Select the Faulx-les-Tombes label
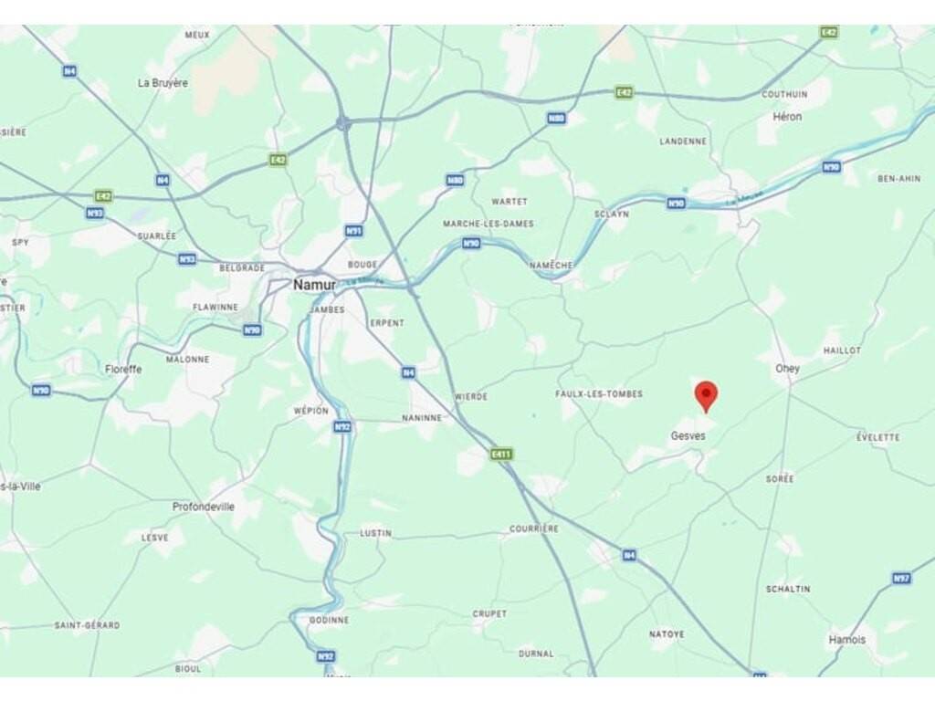 [599, 394]
